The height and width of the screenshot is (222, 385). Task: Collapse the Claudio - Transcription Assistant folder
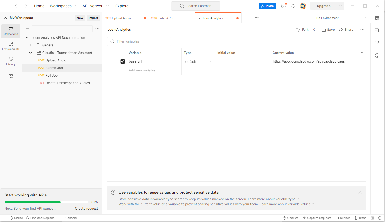point(30,53)
